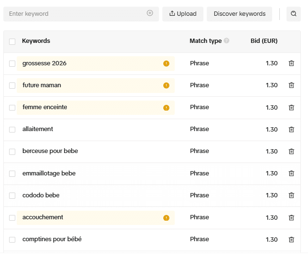Check the 'berceuse pour bebe' row checkbox

click(12, 152)
